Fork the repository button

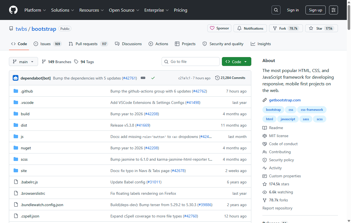tap(286, 28)
